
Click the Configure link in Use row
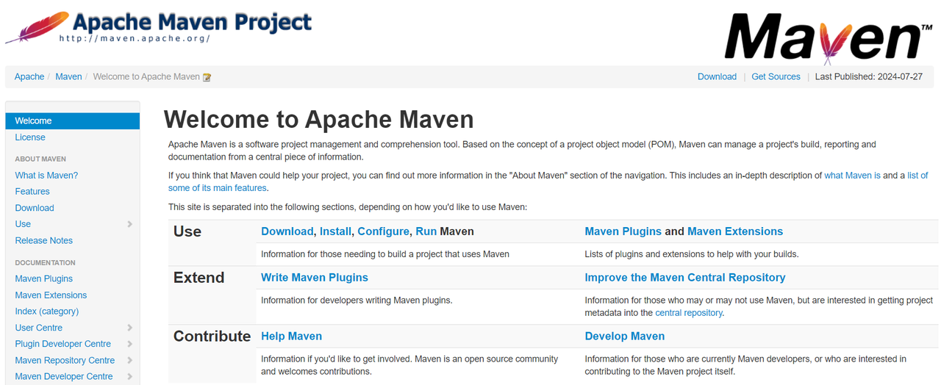pyautogui.click(x=383, y=231)
